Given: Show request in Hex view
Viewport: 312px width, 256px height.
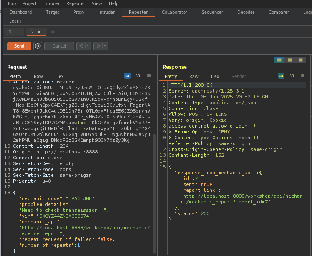Looking at the screenshot, I should (59, 76).
